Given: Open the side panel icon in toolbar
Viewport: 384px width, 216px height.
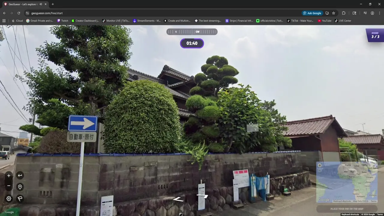Looking at the screenshot, I should [x=354, y=13].
